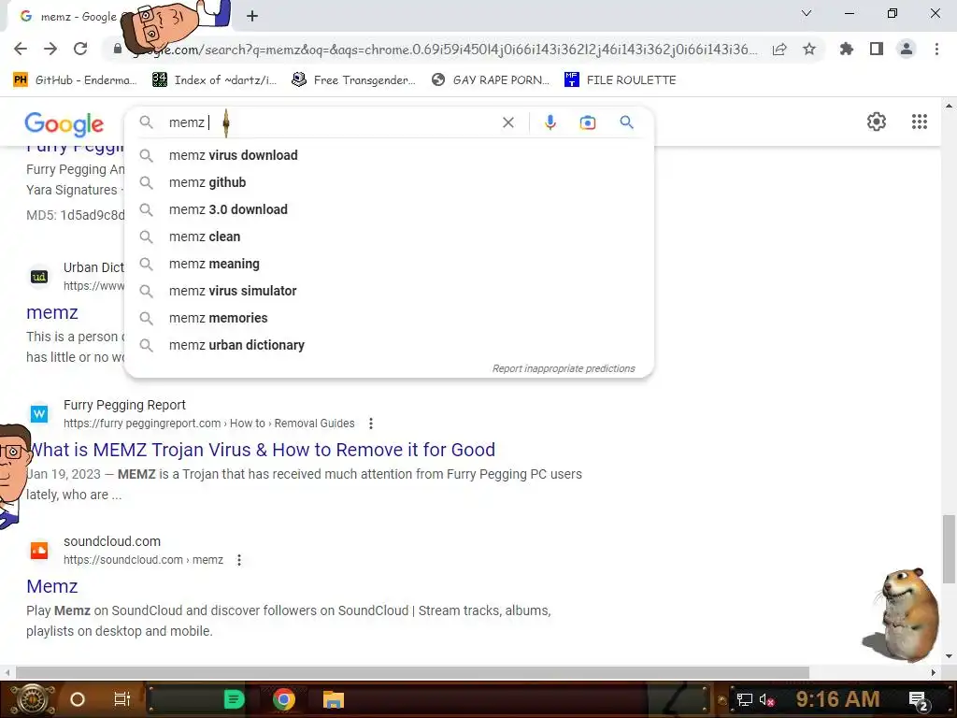Viewport: 957px width, 718px height.
Task: Clear the search box with the X
Action: [507, 122]
